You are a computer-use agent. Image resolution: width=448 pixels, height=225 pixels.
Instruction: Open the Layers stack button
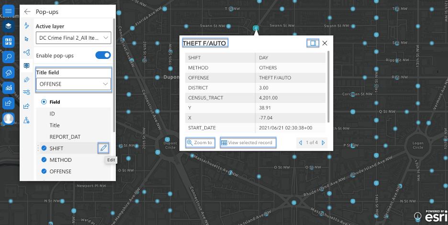tap(8, 26)
